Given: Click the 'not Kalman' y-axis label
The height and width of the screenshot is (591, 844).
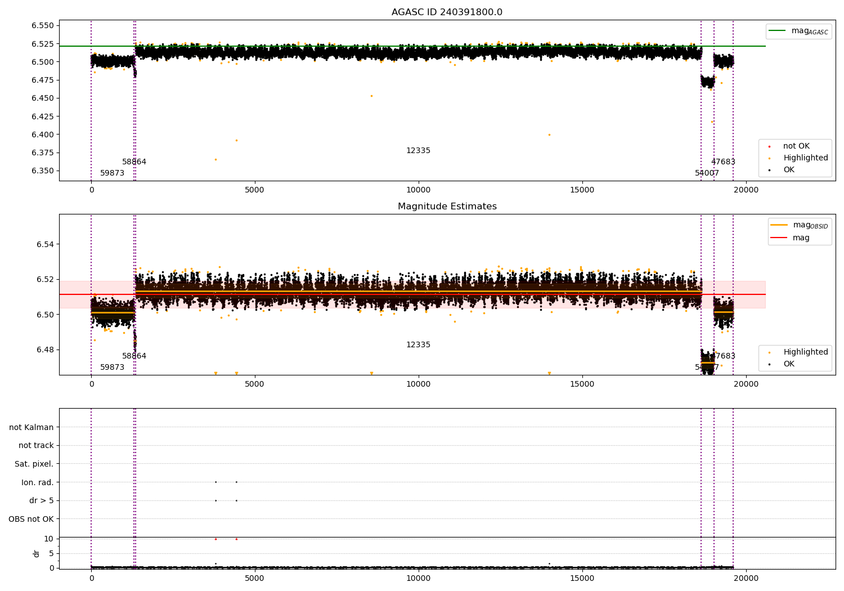Looking at the screenshot, I should pos(31,427).
